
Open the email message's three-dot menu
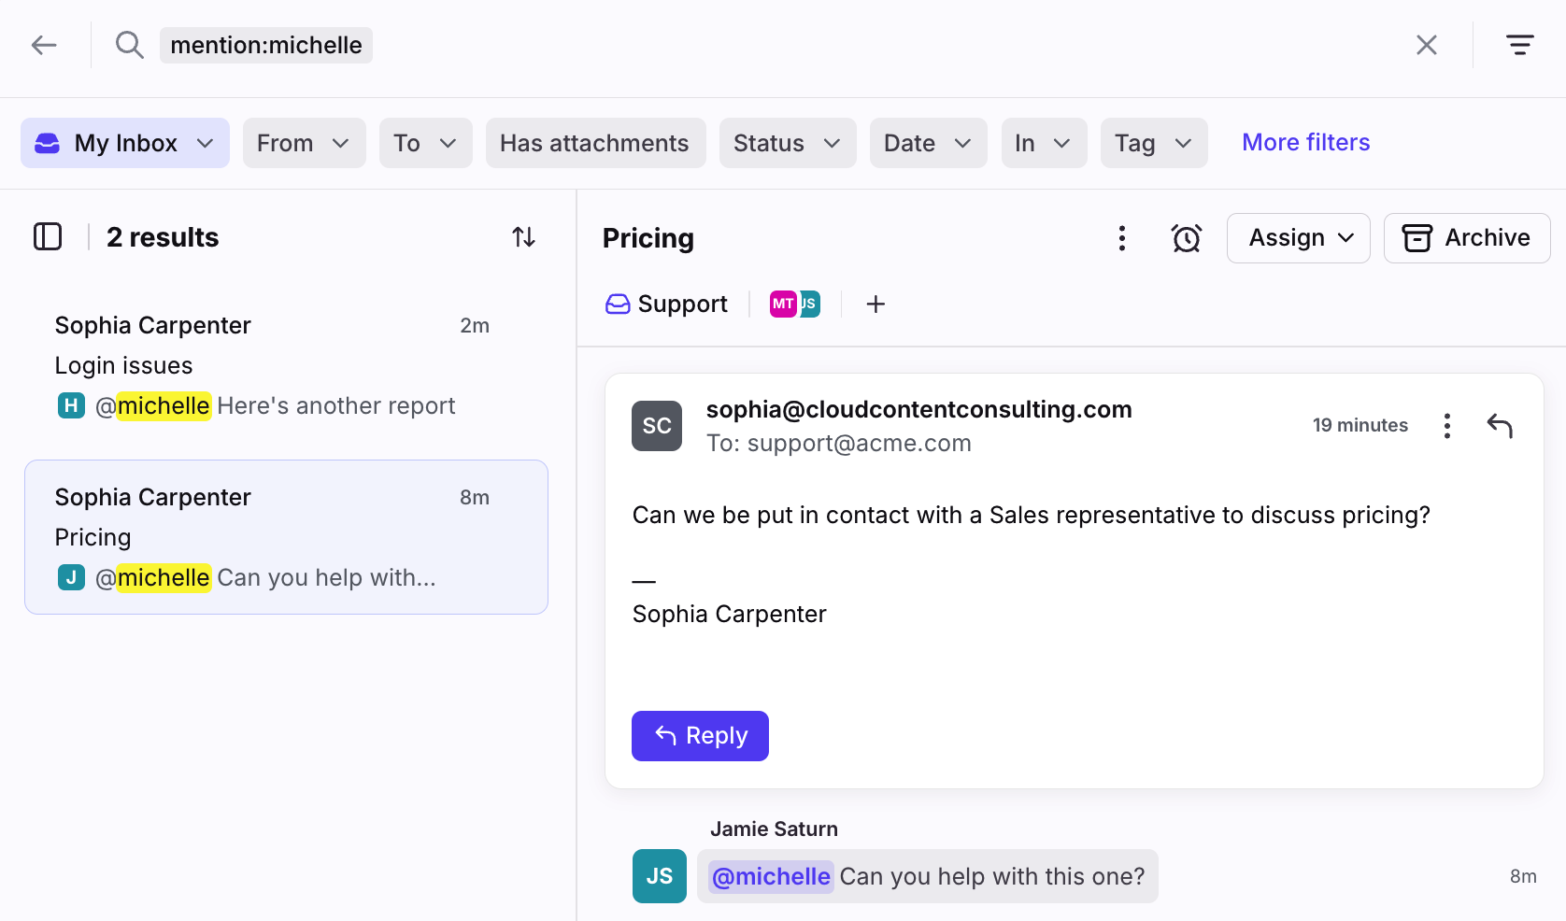[x=1446, y=426]
